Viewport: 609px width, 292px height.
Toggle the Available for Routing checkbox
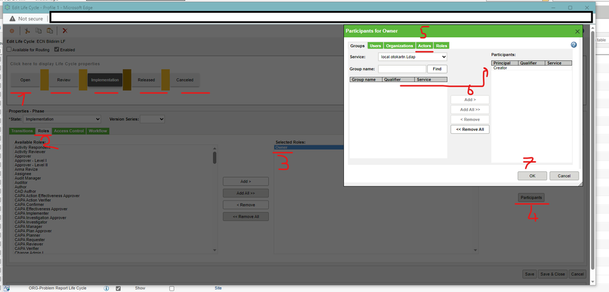tap(9, 50)
